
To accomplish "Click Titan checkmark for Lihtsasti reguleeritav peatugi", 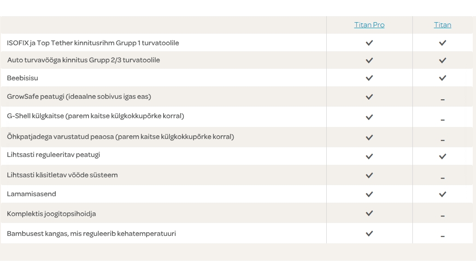I will coord(443,157).
